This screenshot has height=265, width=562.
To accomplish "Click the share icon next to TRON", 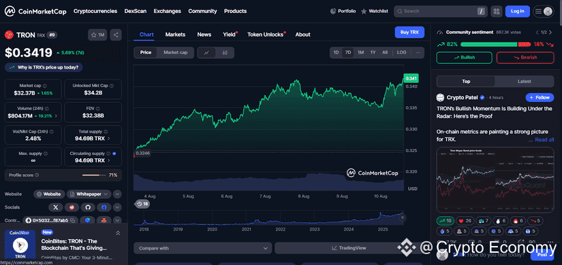I will [116, 35].
